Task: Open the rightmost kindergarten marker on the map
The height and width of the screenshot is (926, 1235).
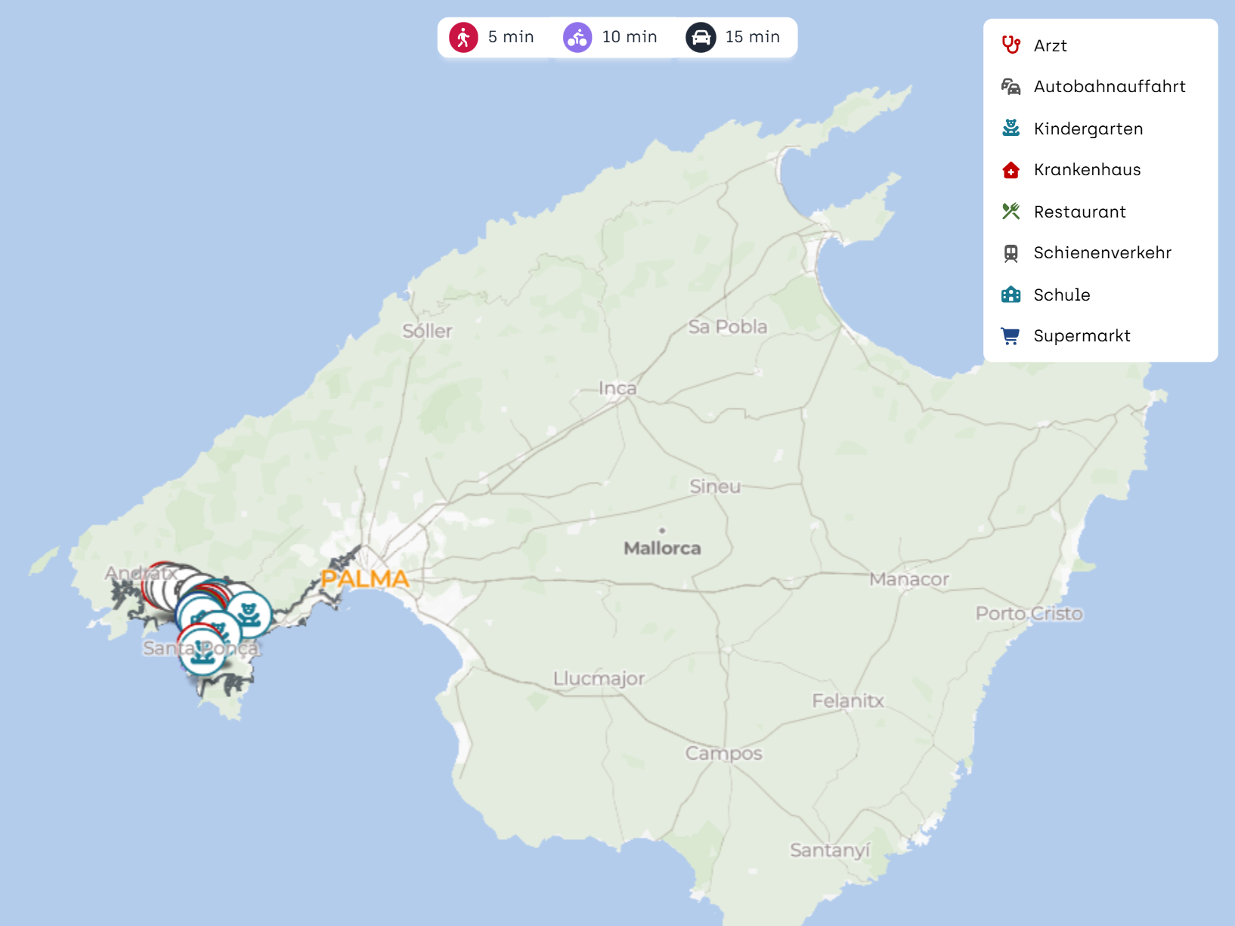Action: pyautogui.click(x=249, y=614)
